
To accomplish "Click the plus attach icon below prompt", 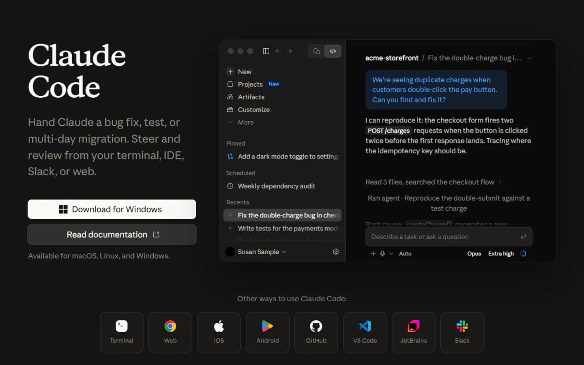I will [373, 253].
